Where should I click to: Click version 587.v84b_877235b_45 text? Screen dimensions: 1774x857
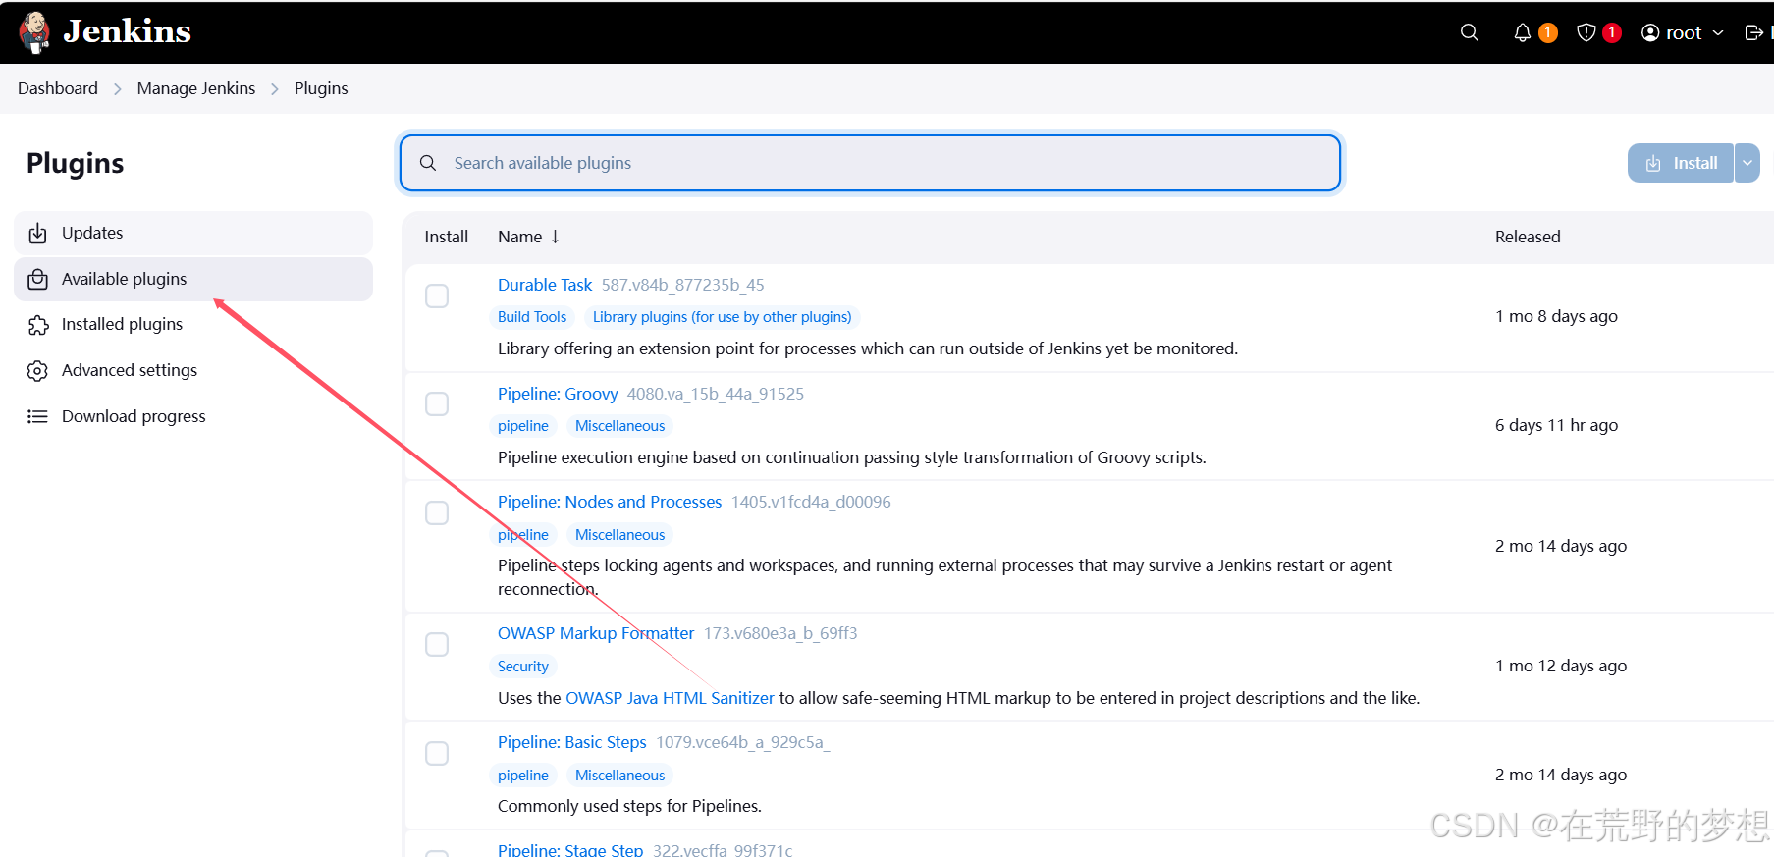(683, 285)
